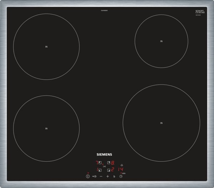Tap the minus symbol to lower heat
Image resolution: width=214 pixels, height=188 pixels.
pyautogui.click(x=101, y=176)
